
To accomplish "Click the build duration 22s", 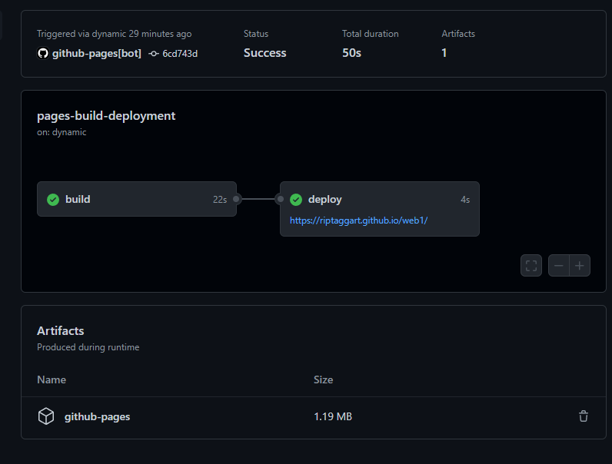I will (220, 200).
